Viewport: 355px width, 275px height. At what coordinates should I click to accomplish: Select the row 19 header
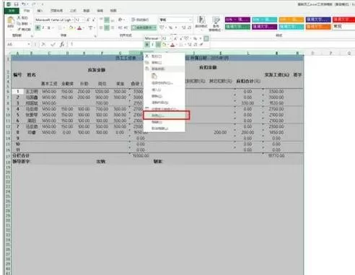pyautogui.click(x=8, y=167)
